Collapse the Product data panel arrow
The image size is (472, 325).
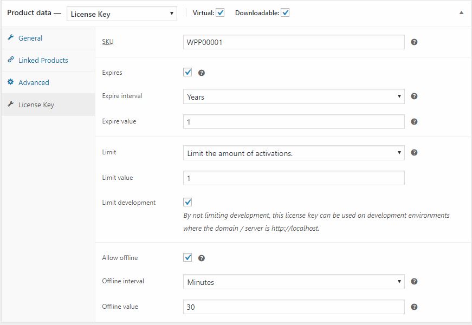pos(461,12)
